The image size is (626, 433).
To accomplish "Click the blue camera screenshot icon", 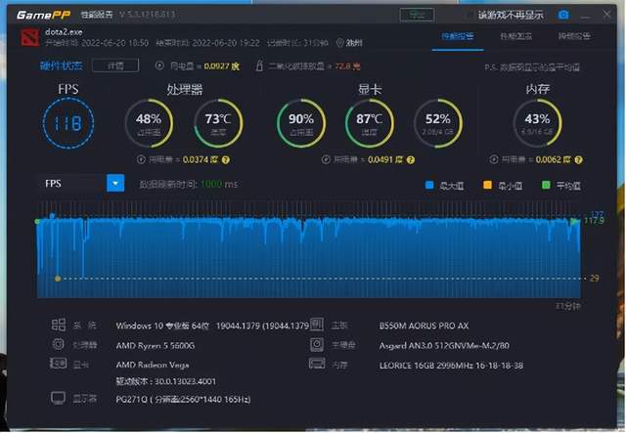I will point(563,15).
